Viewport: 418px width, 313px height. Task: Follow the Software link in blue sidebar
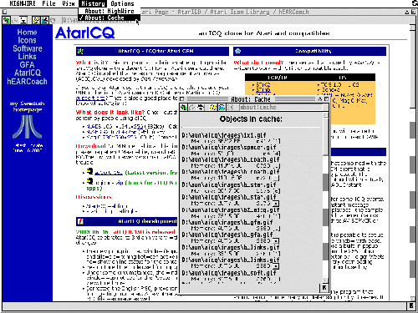pyautogui.click(x=28, y=48)
